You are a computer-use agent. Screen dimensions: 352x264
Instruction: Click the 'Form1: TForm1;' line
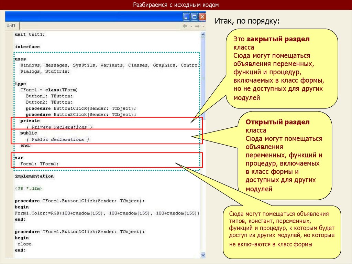[x=40, y=164]
